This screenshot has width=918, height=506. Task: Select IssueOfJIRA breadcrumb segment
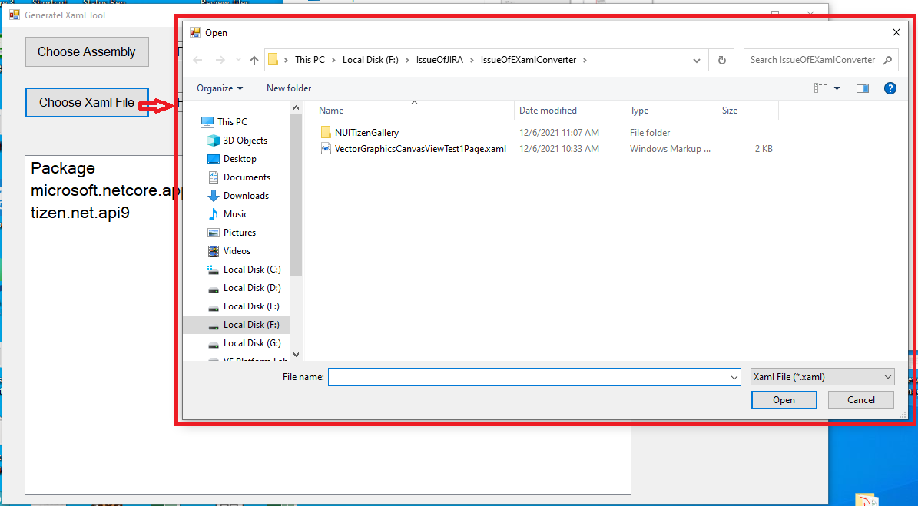click(x=439, y=60)
